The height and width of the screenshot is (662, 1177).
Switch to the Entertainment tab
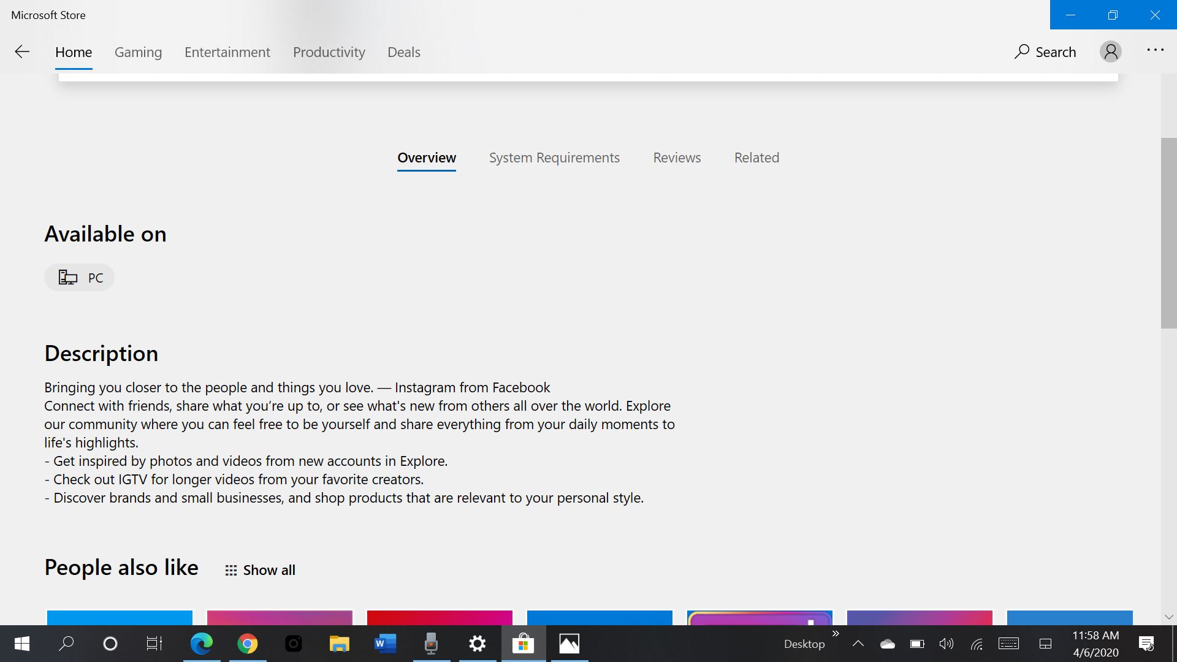pos(227,52)
